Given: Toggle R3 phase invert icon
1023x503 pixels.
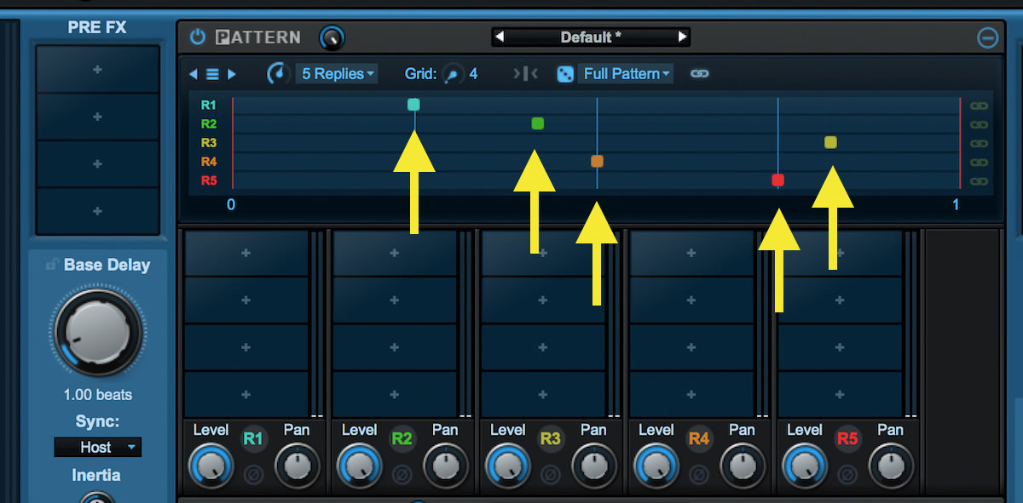Looking at the screenshot, I should point(550,475).
